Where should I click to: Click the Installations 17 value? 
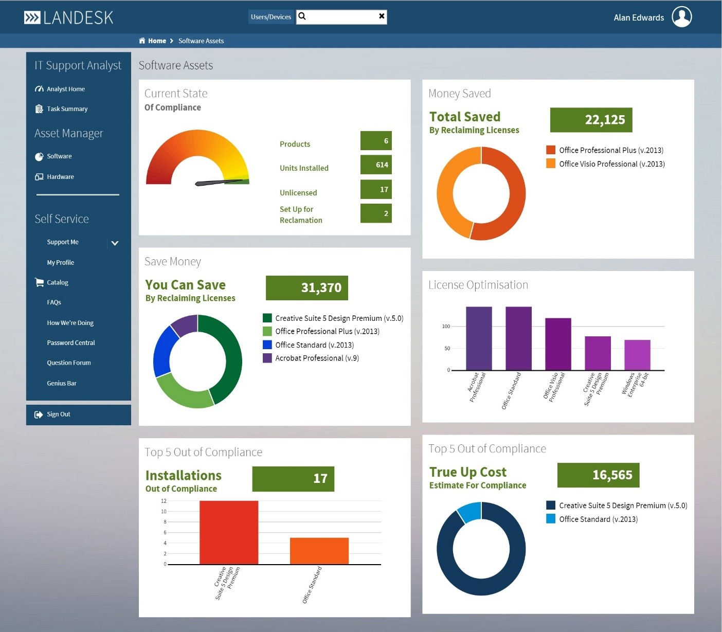293,479
